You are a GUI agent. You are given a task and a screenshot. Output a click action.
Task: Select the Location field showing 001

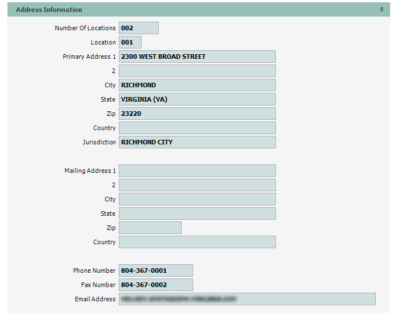point(130,42)
